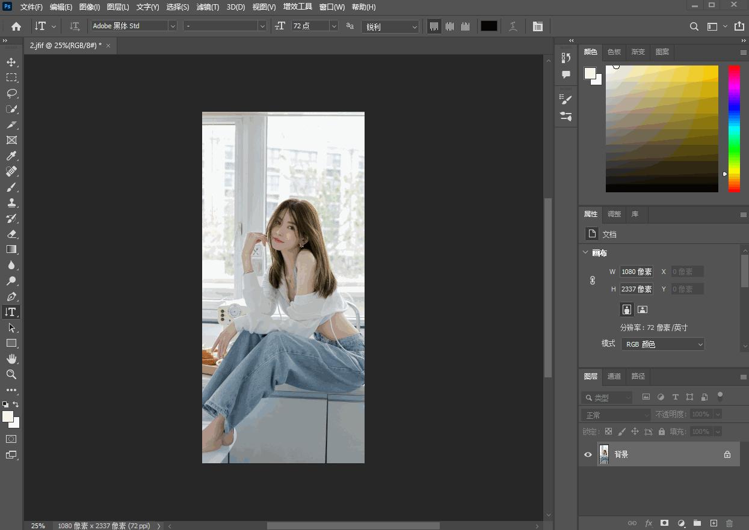Click the text color swatch in options bar
Image resolution: width=749 pixels, height=530 pixels.
pos(489,26)
